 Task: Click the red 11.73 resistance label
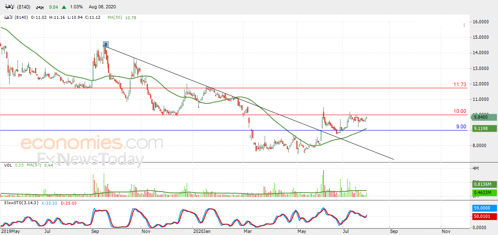[460, 85]
